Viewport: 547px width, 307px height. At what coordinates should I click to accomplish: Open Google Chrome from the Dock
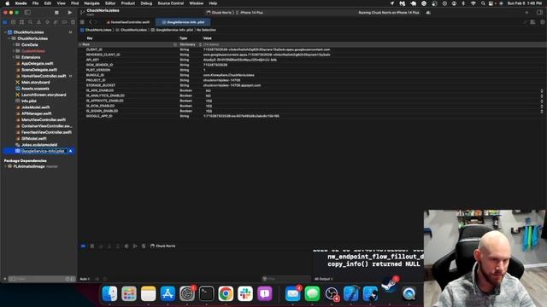226,293
